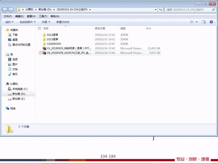Sort by 大小 column header
218x164 pixels.
point(149,28)
